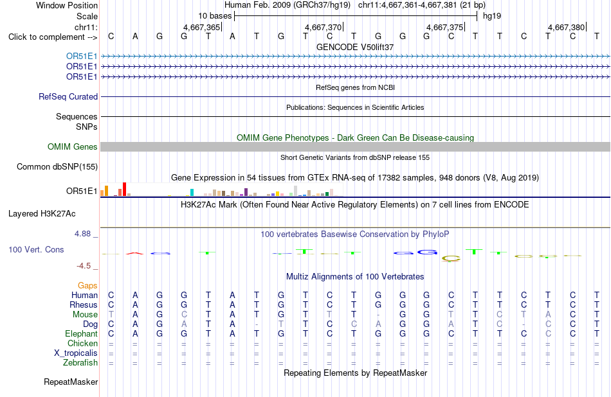
Task: Click the tall red bar in GTEx chart
Action: click(x=124, y=189)
